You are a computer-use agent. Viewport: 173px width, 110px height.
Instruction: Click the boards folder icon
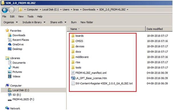tap(73, 36)
